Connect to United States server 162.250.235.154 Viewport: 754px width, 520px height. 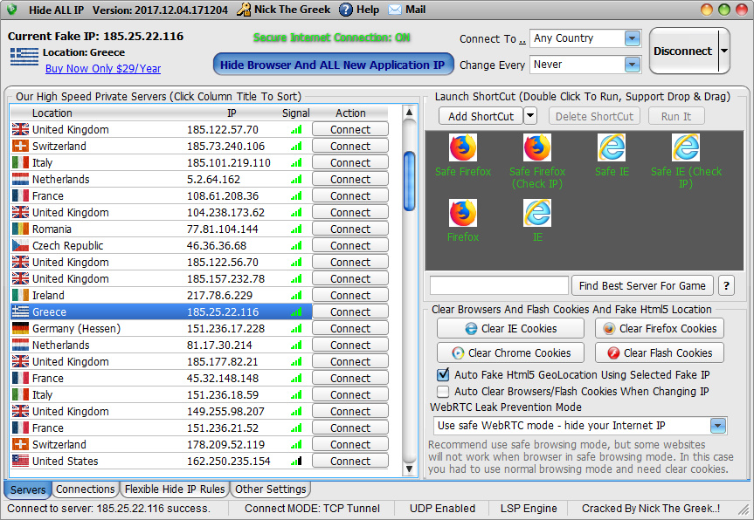(350, 461)
